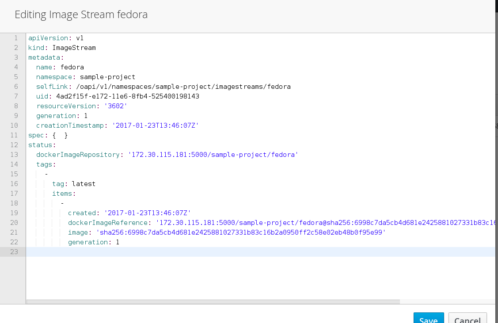498x323 pixels.
Task: Click the uid value text
Action: click(x=128, y=96)
